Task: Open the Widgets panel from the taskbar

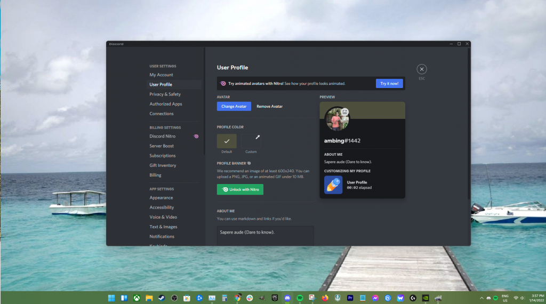Action: pyautogui.click(x=124, y=298)
